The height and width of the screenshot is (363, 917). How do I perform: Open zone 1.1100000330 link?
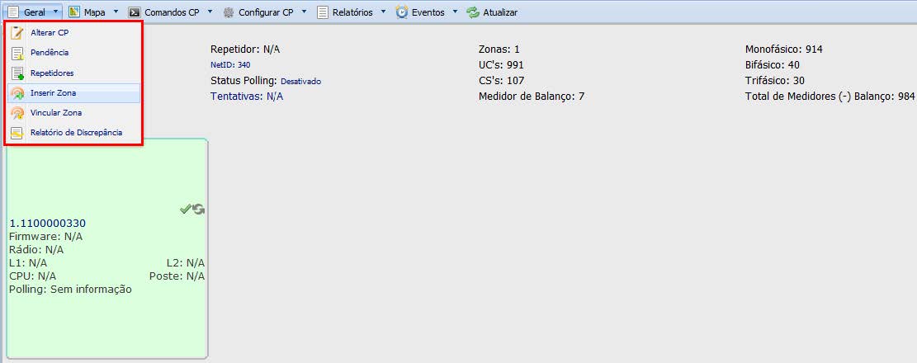tap(48, 223)
